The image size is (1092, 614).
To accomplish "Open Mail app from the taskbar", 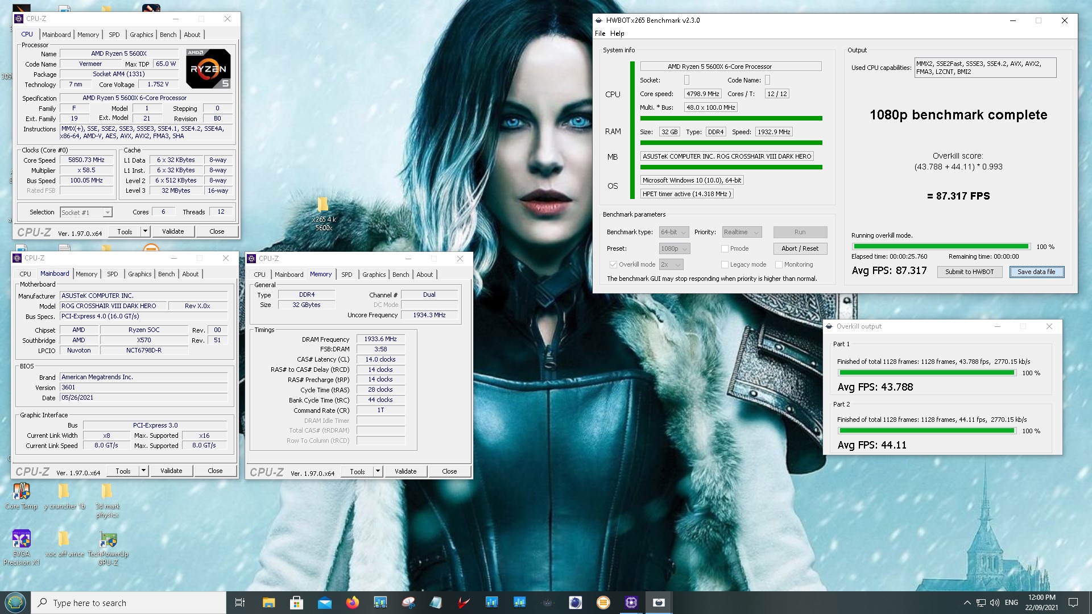I will (324, 603).
